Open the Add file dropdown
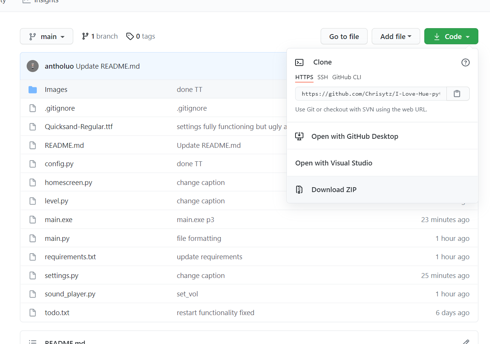Screen dimensions: 490x344 click(396, 36)
